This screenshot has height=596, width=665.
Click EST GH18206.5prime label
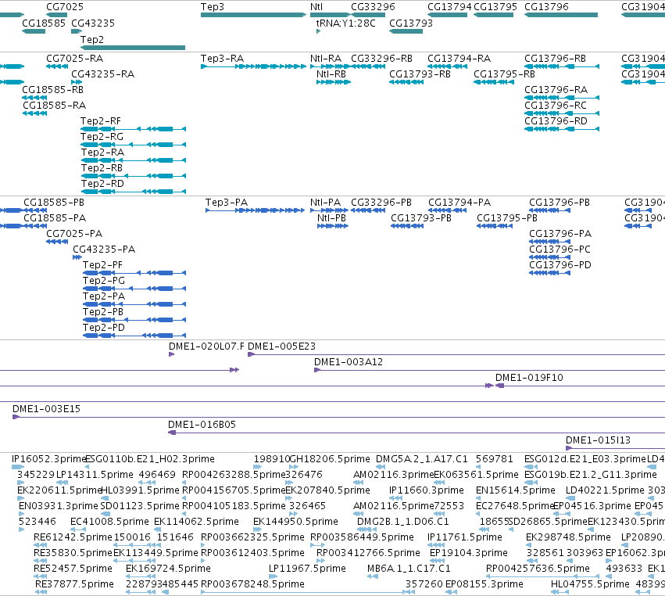[330, 459]
